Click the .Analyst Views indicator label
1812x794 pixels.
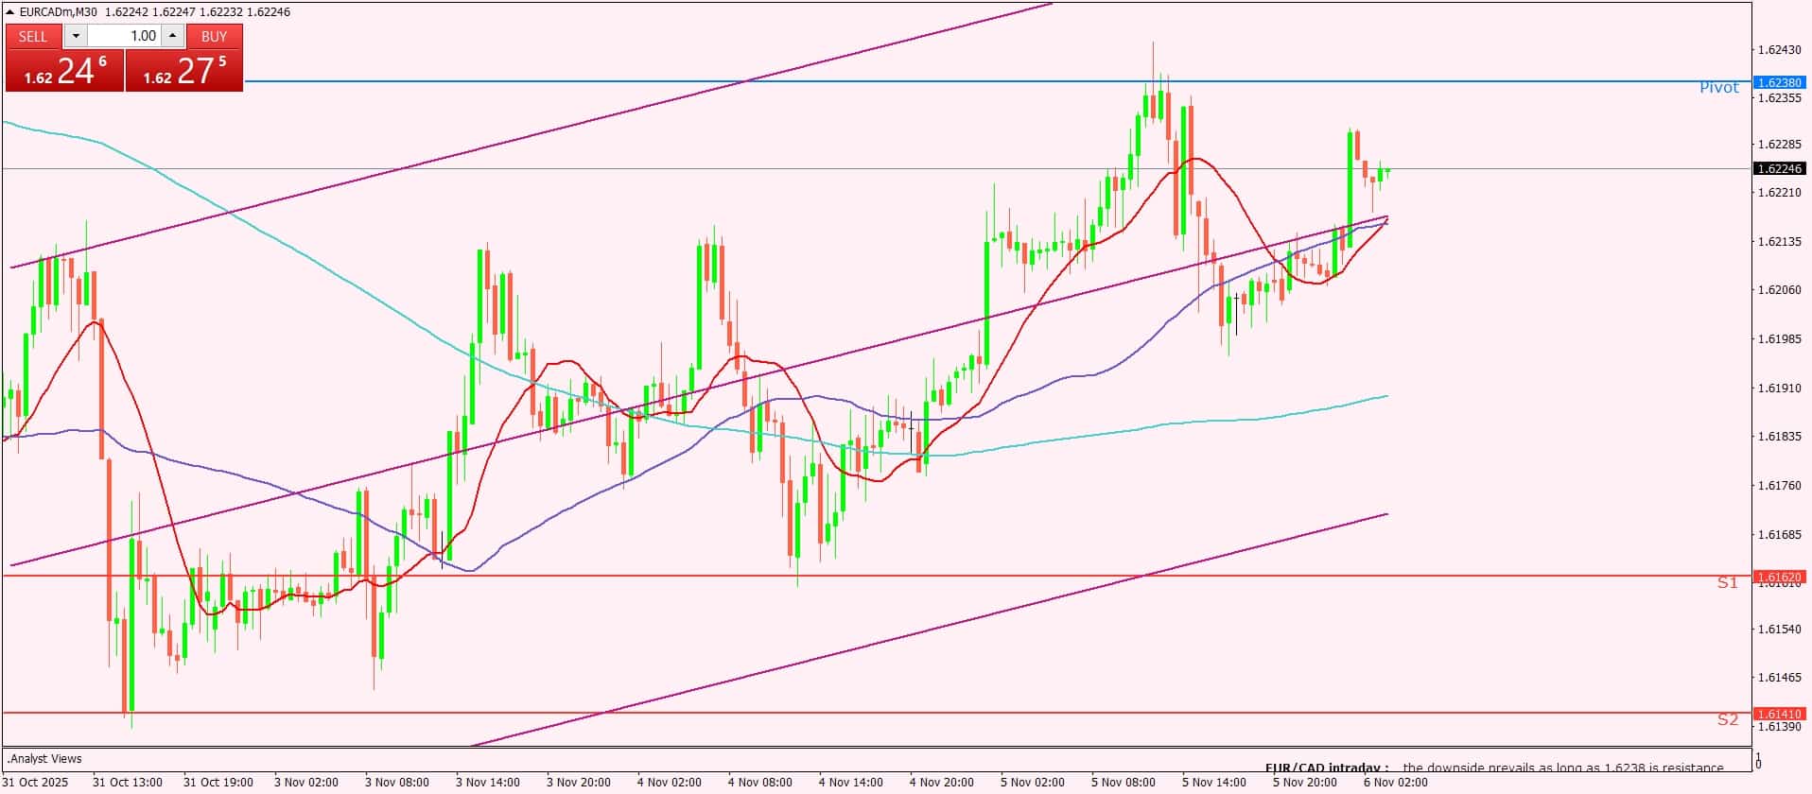(x=44, y=758)
